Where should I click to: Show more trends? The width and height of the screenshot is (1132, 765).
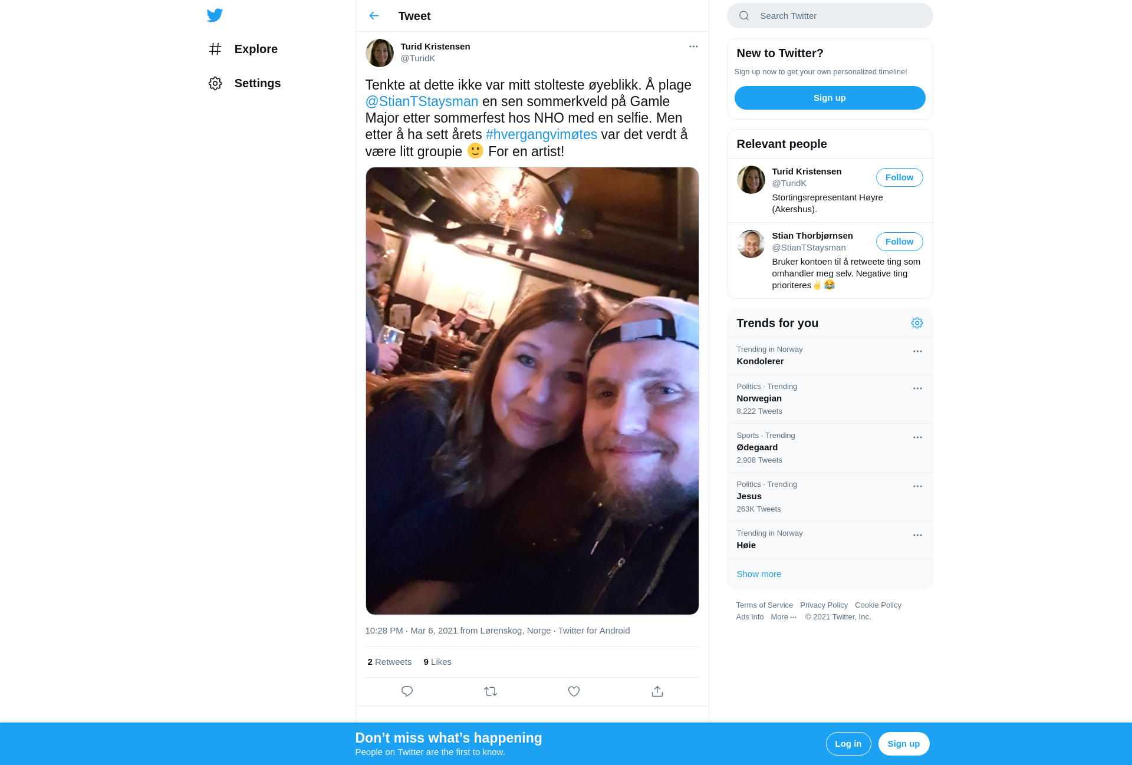click(759, 574)
